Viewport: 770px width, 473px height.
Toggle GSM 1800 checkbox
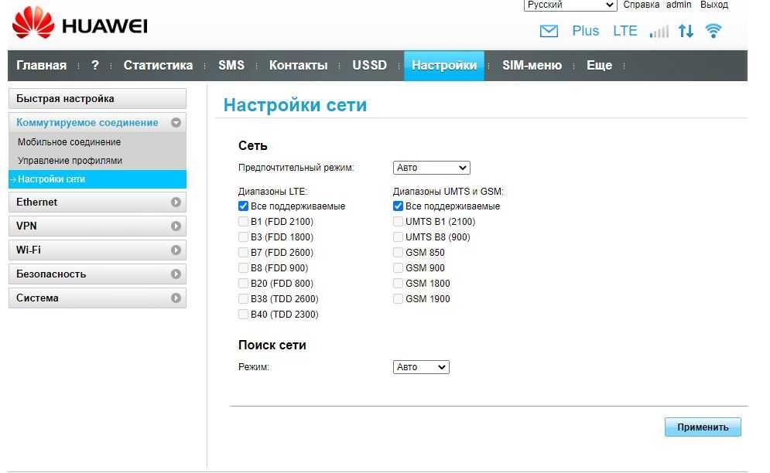[x=398, y=284]
